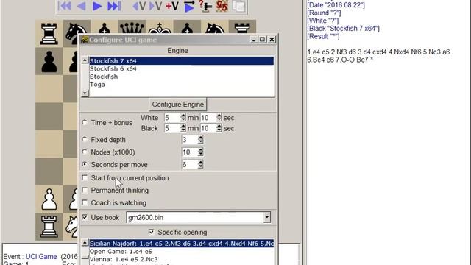Click the black pawn on a7
Image resolution: width=471 pixels, height=265 pixels.
[x=49, y=61]
